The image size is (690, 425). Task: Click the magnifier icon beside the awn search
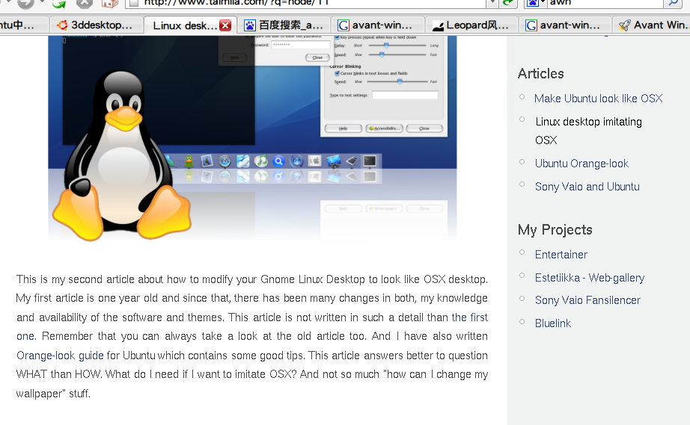(x=672, y=3)
